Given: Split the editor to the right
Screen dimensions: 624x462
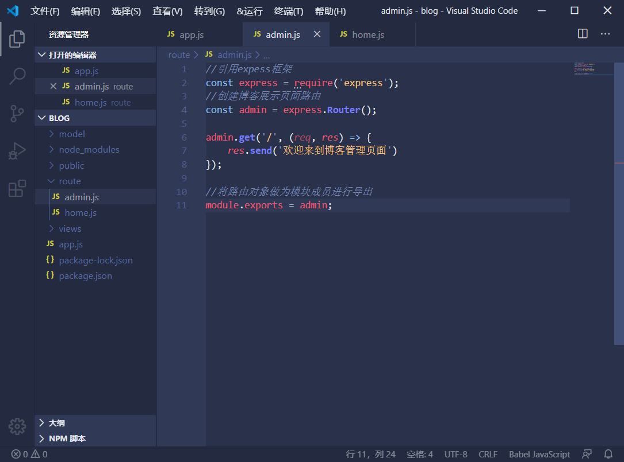Looking at the screenshot, I should [x=583, y=34].
